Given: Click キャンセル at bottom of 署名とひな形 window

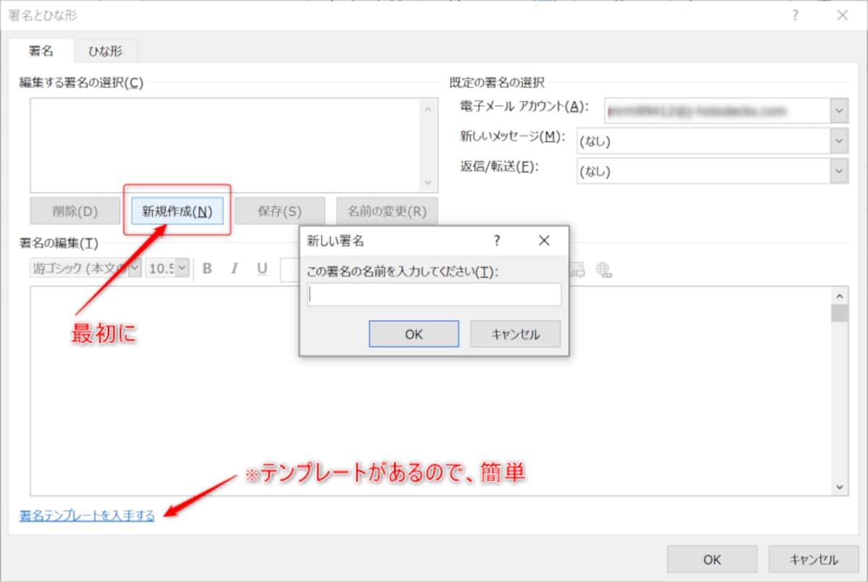Looking at the screenshot, I should (x=814, y=560).
